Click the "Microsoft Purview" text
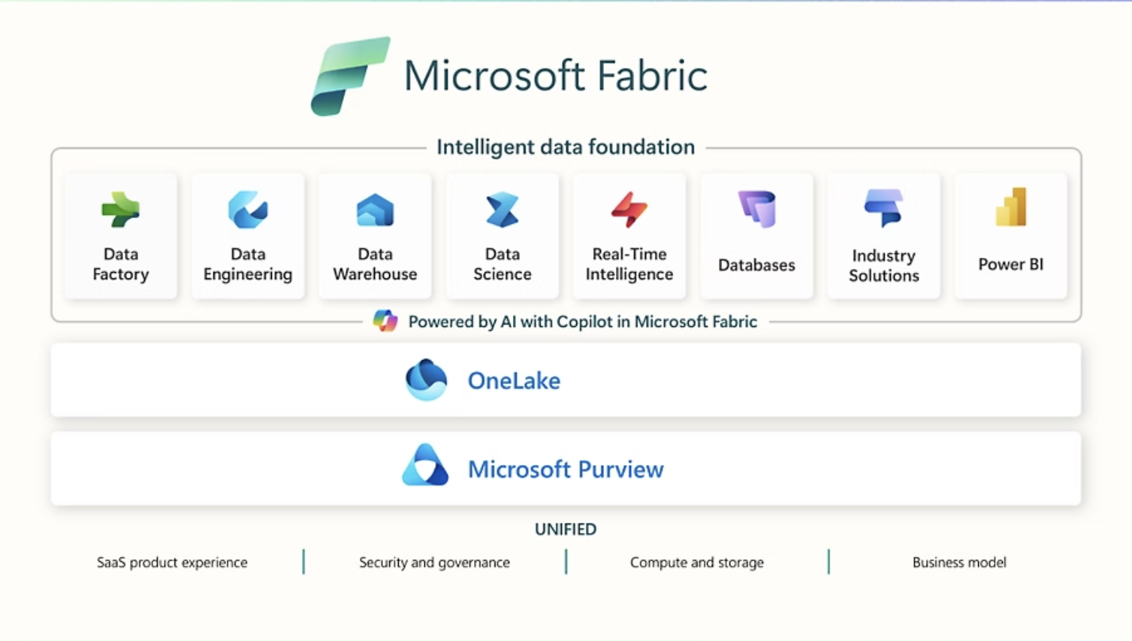The image size is (1132, 641). 566,469
